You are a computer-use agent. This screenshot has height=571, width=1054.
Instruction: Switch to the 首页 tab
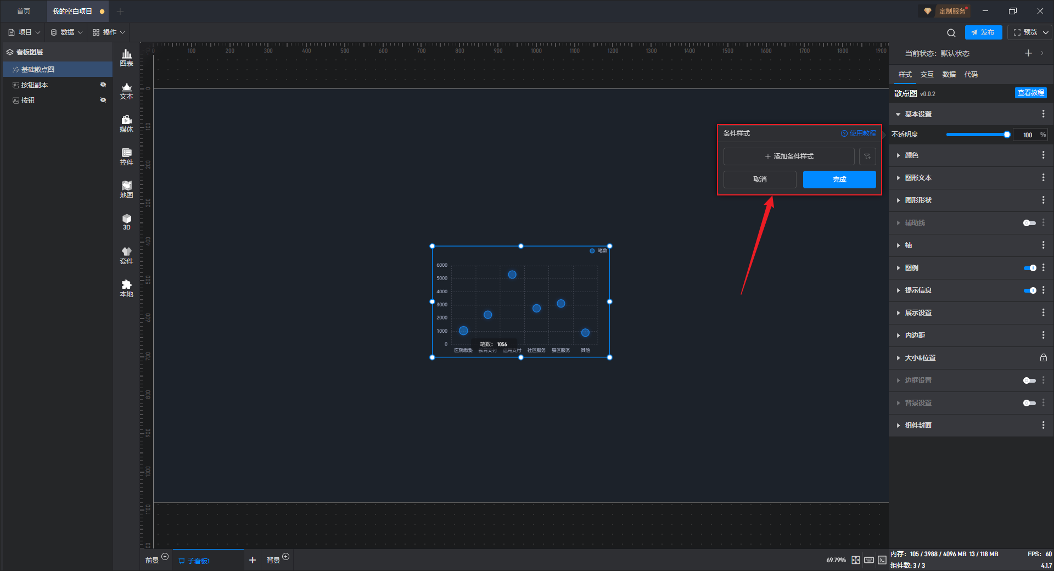[x=24, y=12]
